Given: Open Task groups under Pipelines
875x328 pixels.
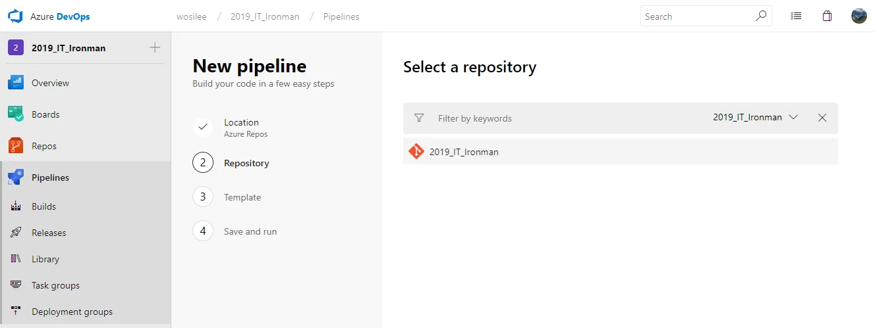Looking at the screenshot, I should coord(86,285).
